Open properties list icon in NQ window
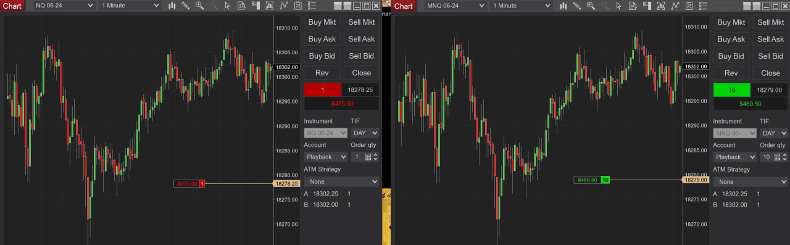 tap(312, 6)
